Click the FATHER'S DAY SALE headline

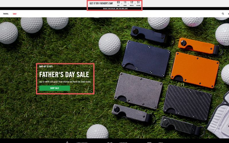click(64, 74)
